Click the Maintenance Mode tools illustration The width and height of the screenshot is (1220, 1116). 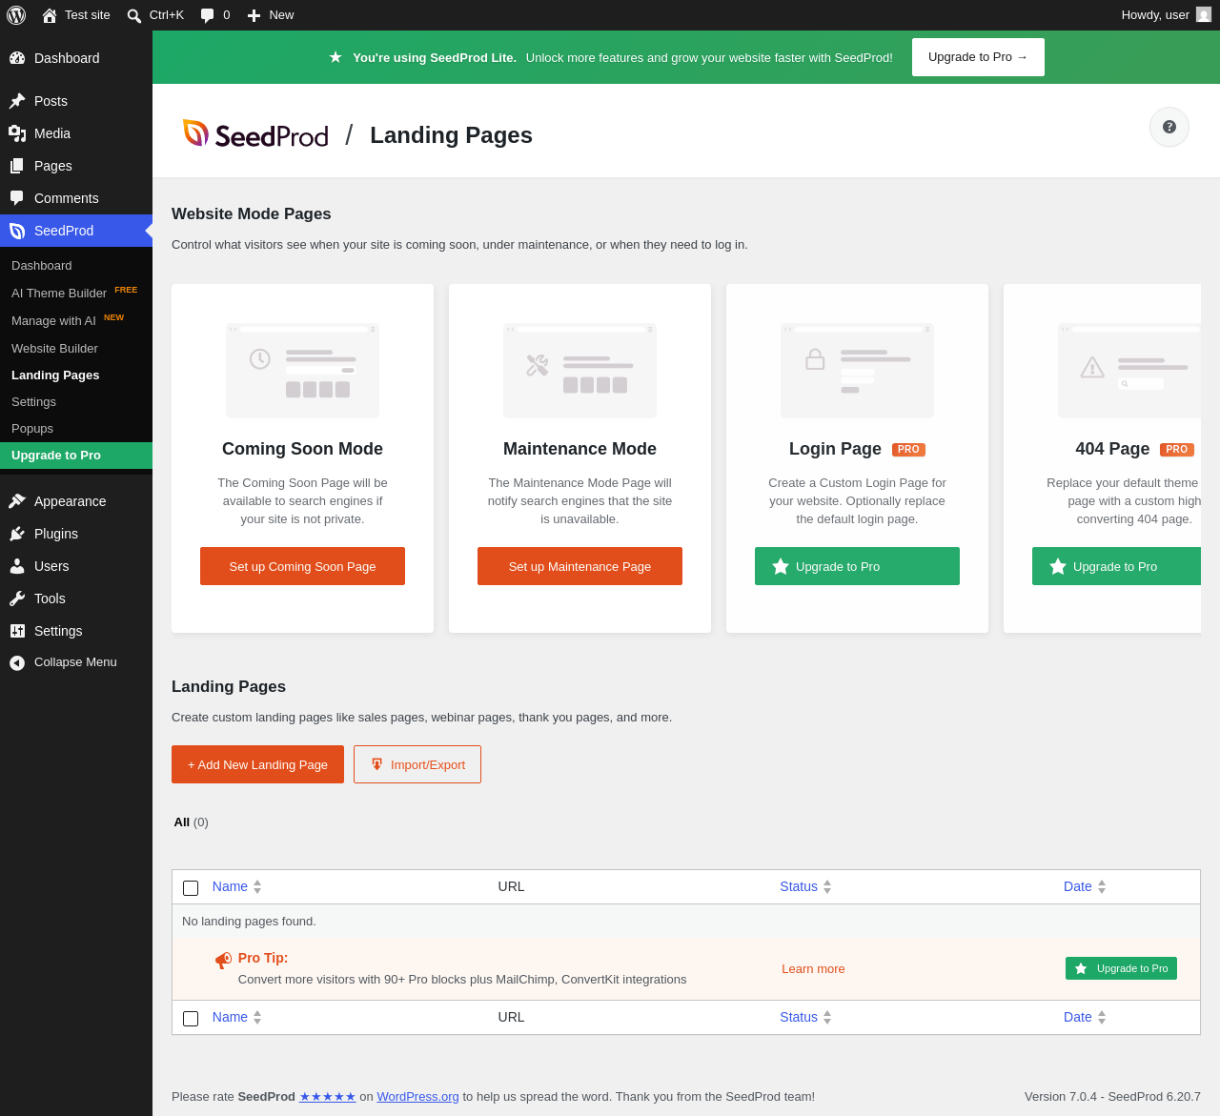point(579,370)
